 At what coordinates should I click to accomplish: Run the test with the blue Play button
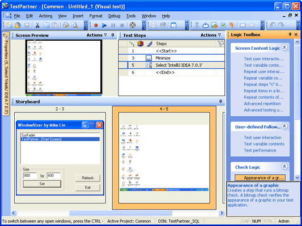point(104,25)
